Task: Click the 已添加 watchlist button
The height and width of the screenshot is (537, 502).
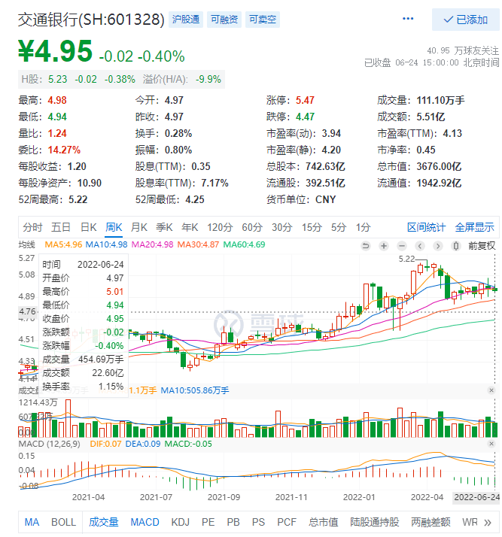Action: [x=465, y=20]
